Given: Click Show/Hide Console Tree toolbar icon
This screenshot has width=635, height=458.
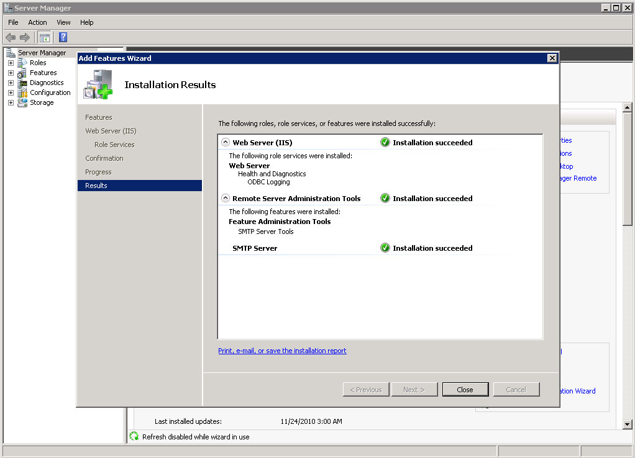Looking at the screenshot, I should pyautogui.click(x=45, y=38).
